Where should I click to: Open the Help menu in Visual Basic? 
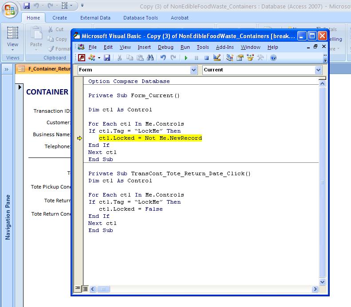coord(272,47)
